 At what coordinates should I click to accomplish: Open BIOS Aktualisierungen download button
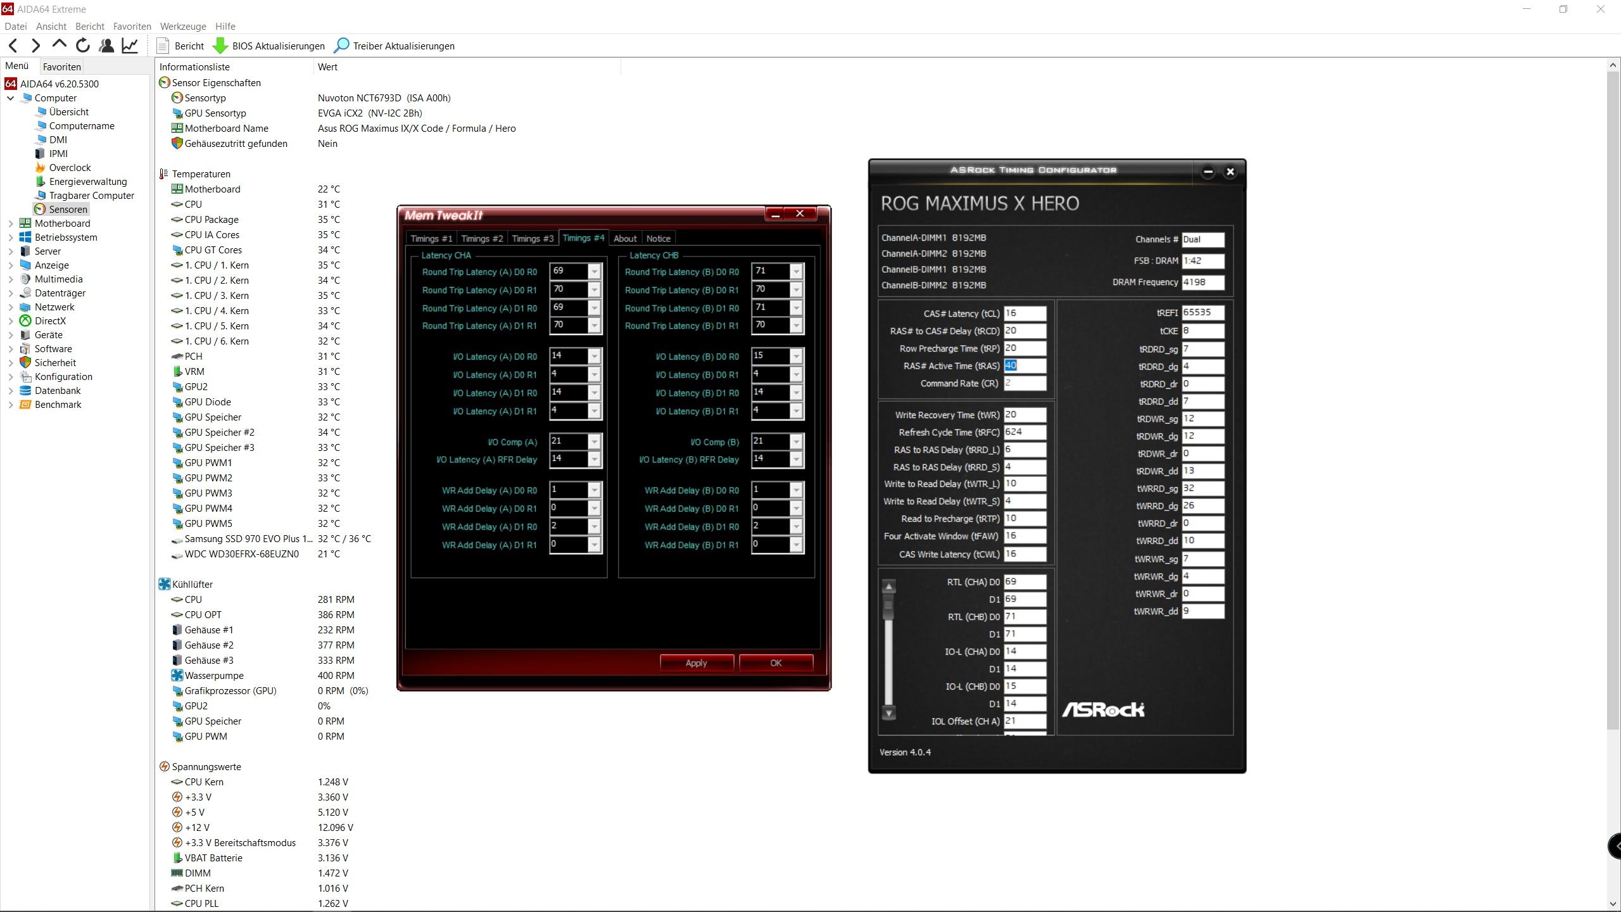coord(268,46)
